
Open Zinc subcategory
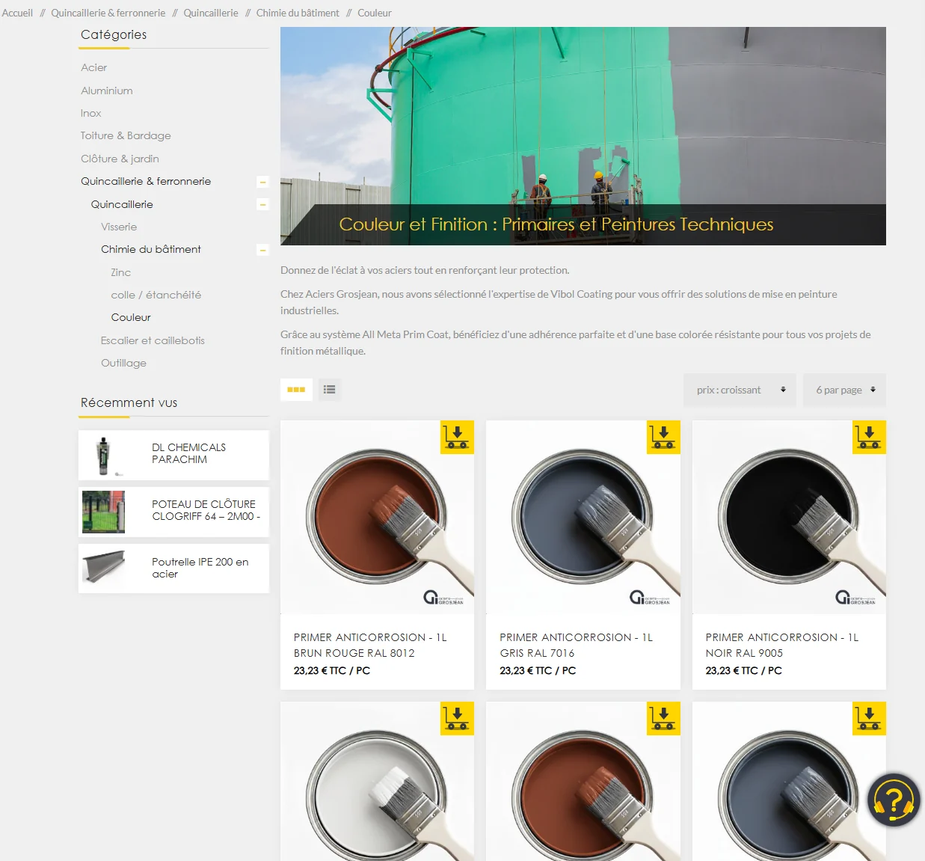[121, 272]
